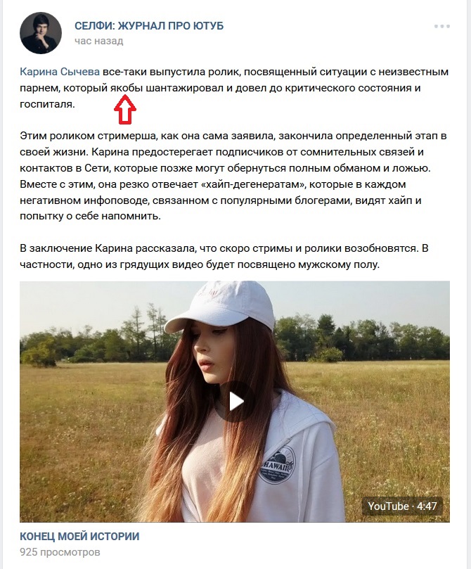471x569 pixels.
Task: Play the embedded YouTube video
Action: click(x=235, y=402)
